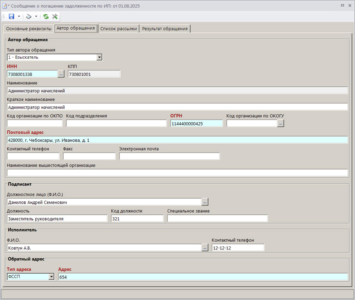Open lookup for Код организации по ОКОГУ
Viewport: 355px width, 300px height.
pos(280,124)
